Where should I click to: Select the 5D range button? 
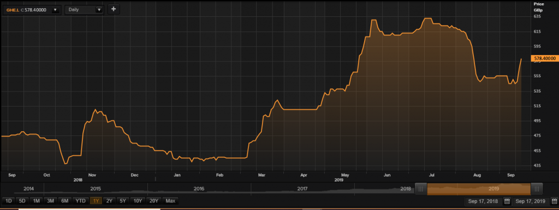pos(22,201)
